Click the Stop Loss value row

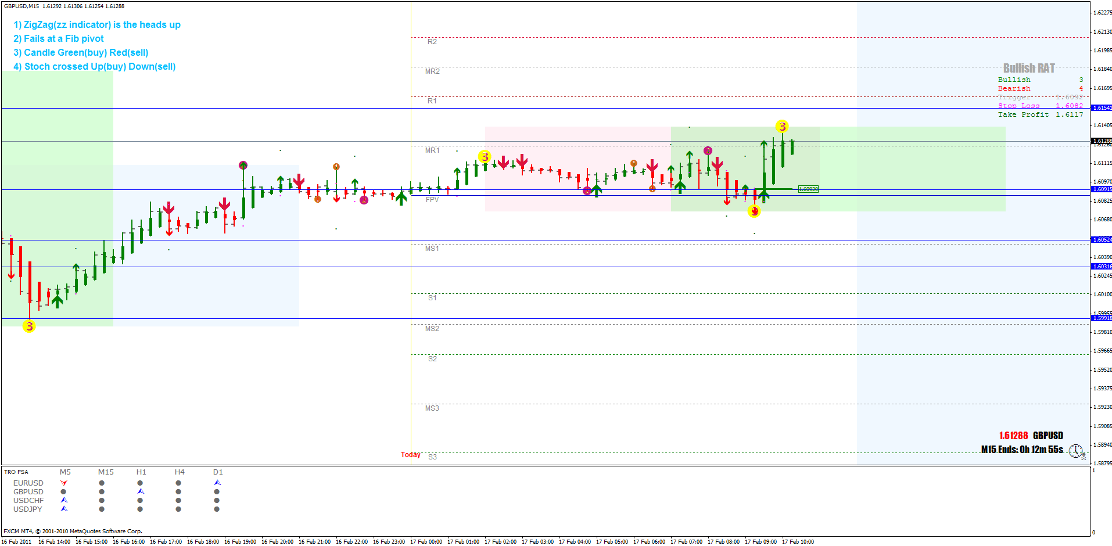pyautogui.click(x=1041, y=106)
